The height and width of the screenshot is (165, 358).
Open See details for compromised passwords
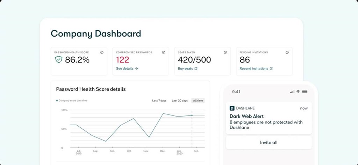pyautogui.click(x=125, y=69)
